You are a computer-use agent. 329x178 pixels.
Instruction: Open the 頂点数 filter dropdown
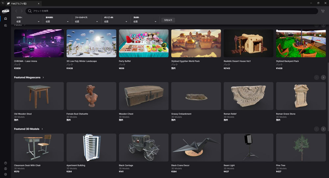(x=145, y=22)
